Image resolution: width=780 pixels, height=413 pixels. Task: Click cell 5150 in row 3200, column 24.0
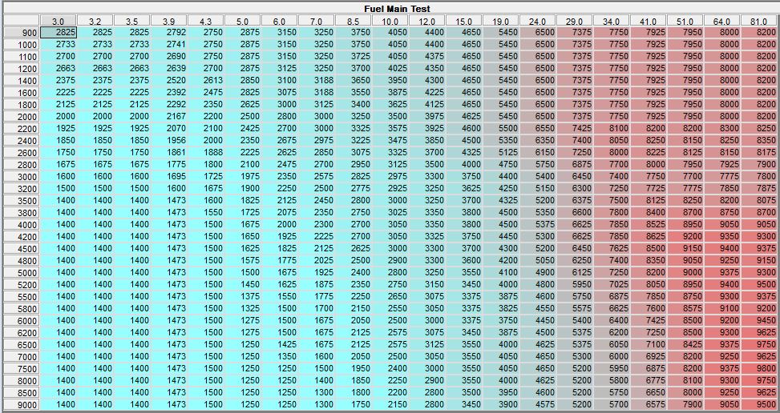tap(537, 188)
